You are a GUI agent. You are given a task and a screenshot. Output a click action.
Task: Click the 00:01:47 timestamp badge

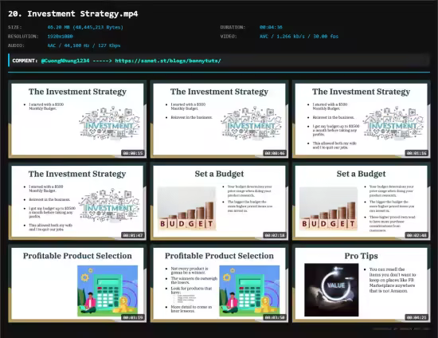point(133,235)
